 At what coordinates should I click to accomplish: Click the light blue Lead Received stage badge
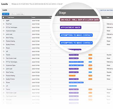point(73,86)
